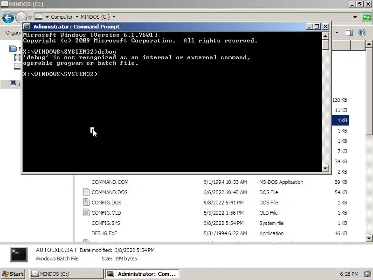Expand the arrow after Computer breadcrumb

[77, 17]
